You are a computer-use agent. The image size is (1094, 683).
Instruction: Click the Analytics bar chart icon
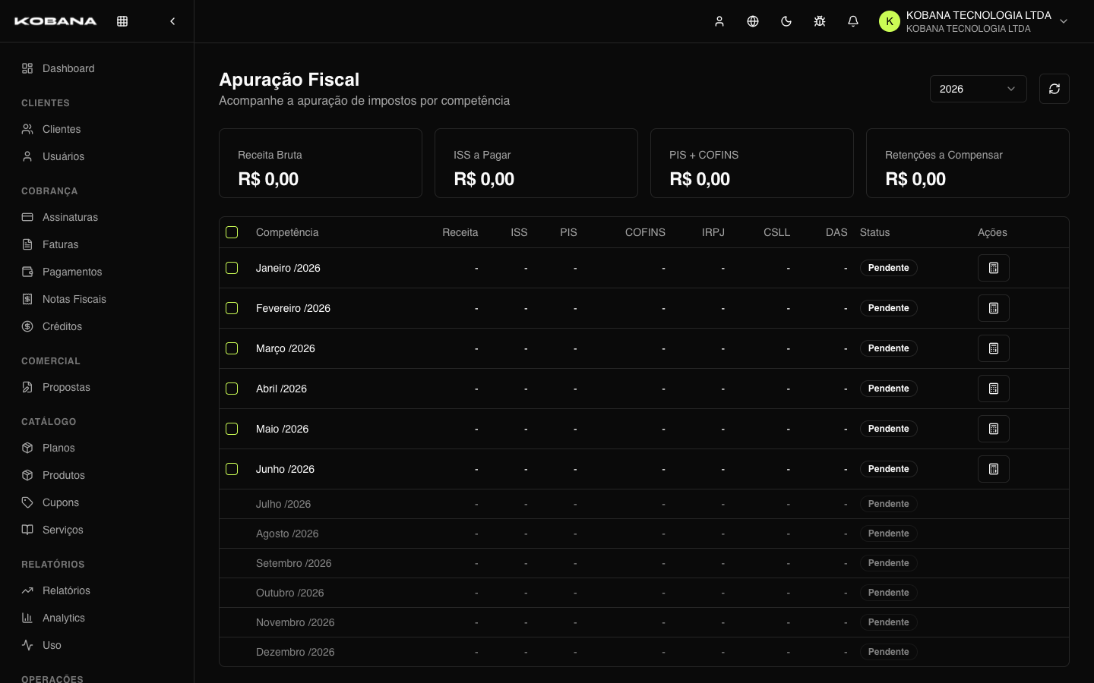[x=27, y=618]
